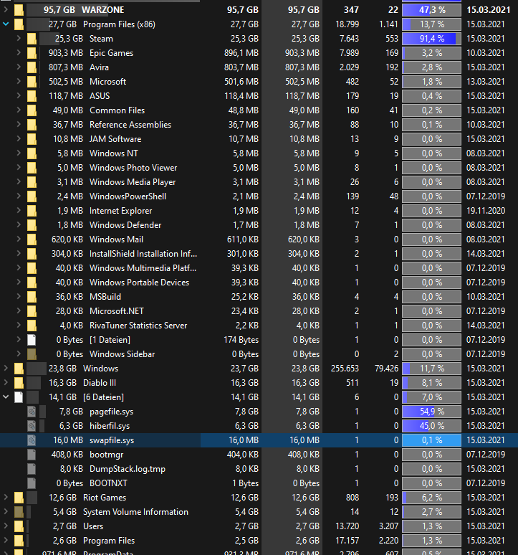Screen dimensions: 518x555
Task: Click the Internet Explorer folder icon
Action: [x=32, y=211]
